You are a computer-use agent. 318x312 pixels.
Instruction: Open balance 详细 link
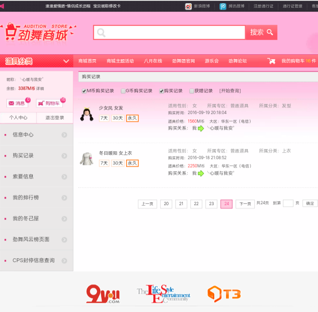(40, 89)
